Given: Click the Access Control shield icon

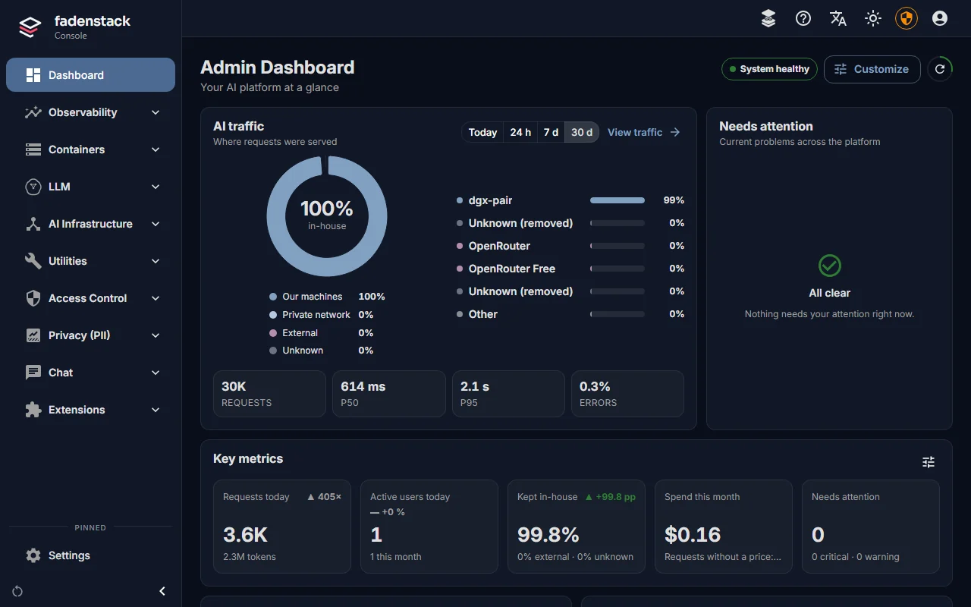Looking at the screenshot, I should pos(33,298).
